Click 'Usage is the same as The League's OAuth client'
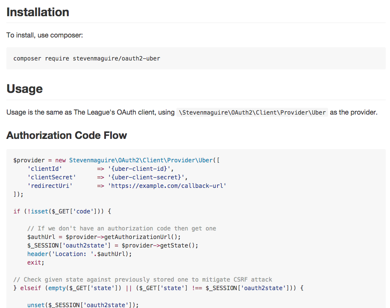 pos(81,112)
